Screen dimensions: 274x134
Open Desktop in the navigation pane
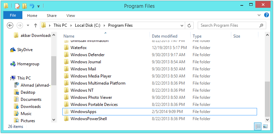click(x=24, y=92)
